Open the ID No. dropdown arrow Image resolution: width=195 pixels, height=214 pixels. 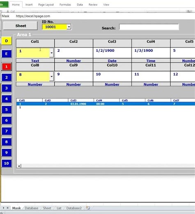69,27
